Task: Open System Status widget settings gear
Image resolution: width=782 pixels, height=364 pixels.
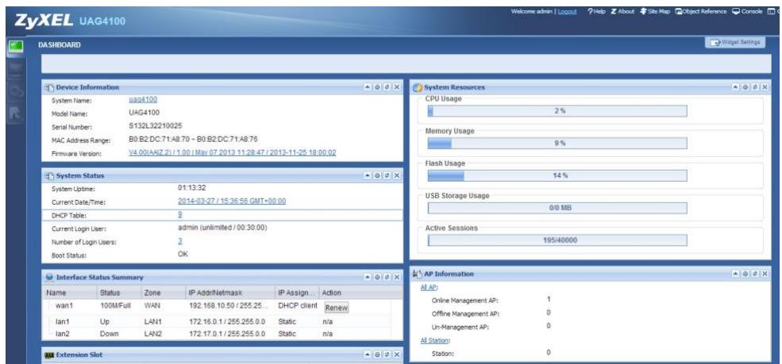Action: [x=378, y=176]
